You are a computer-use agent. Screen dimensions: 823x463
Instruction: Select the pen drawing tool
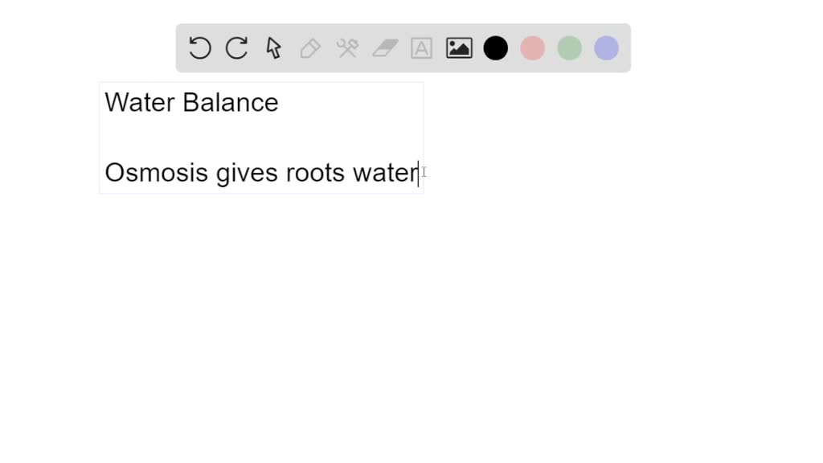pos(309,48)
